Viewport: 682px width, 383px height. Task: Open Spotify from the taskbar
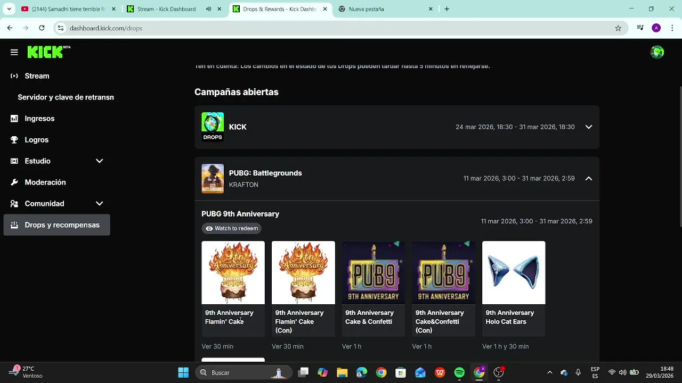[x=459, y=373]
